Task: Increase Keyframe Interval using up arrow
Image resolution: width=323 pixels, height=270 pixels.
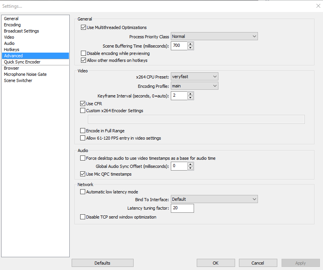Action: click(x=191, y=94)
